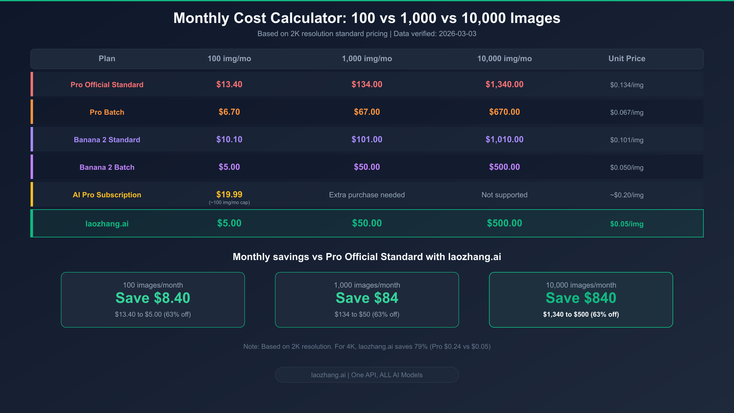
Task: Select the 100 img/mo column header
Action: click(229, 58)
